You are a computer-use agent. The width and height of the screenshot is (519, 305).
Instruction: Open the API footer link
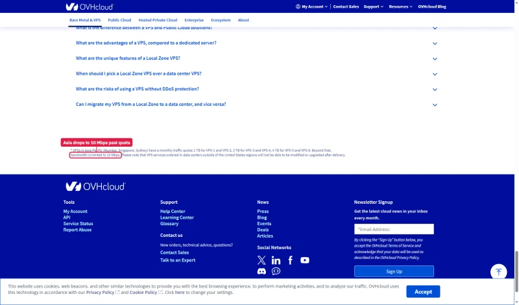click(x=67, y=217)
